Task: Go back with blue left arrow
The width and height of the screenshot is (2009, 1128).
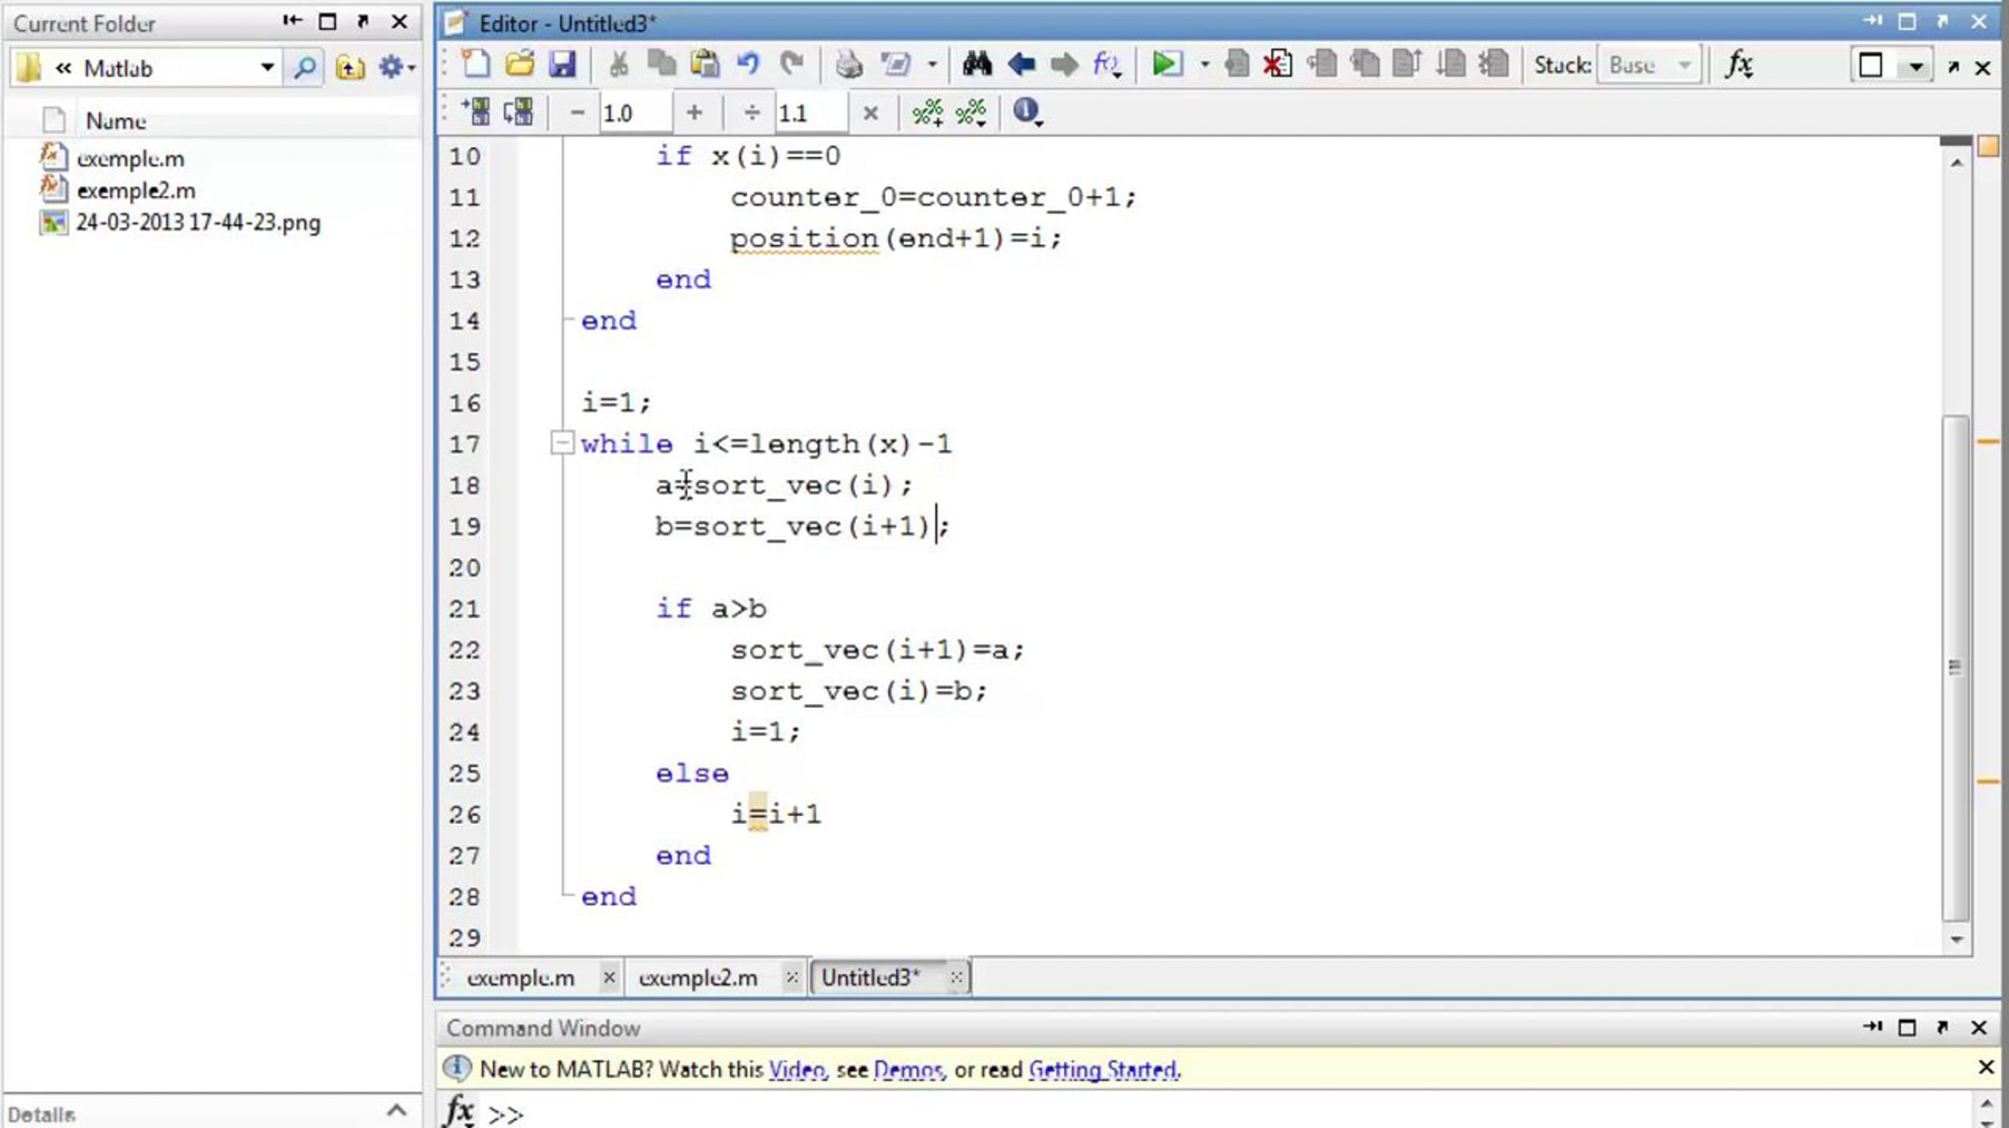Action: click(1021, 64)
